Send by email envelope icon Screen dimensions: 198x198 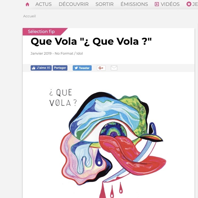pyautogui.click(x=114, y=68)
